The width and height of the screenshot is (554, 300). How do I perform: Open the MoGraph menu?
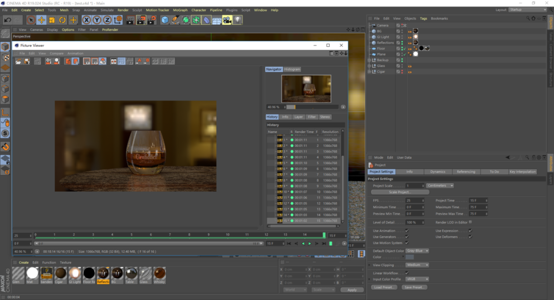pos(180,10)
